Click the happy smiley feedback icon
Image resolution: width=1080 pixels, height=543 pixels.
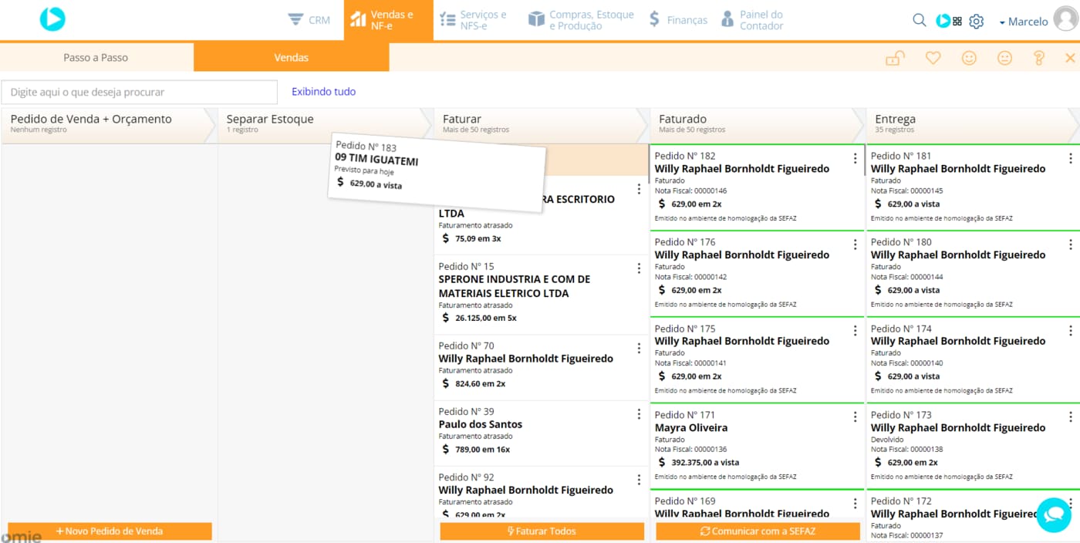pos(969,58)
